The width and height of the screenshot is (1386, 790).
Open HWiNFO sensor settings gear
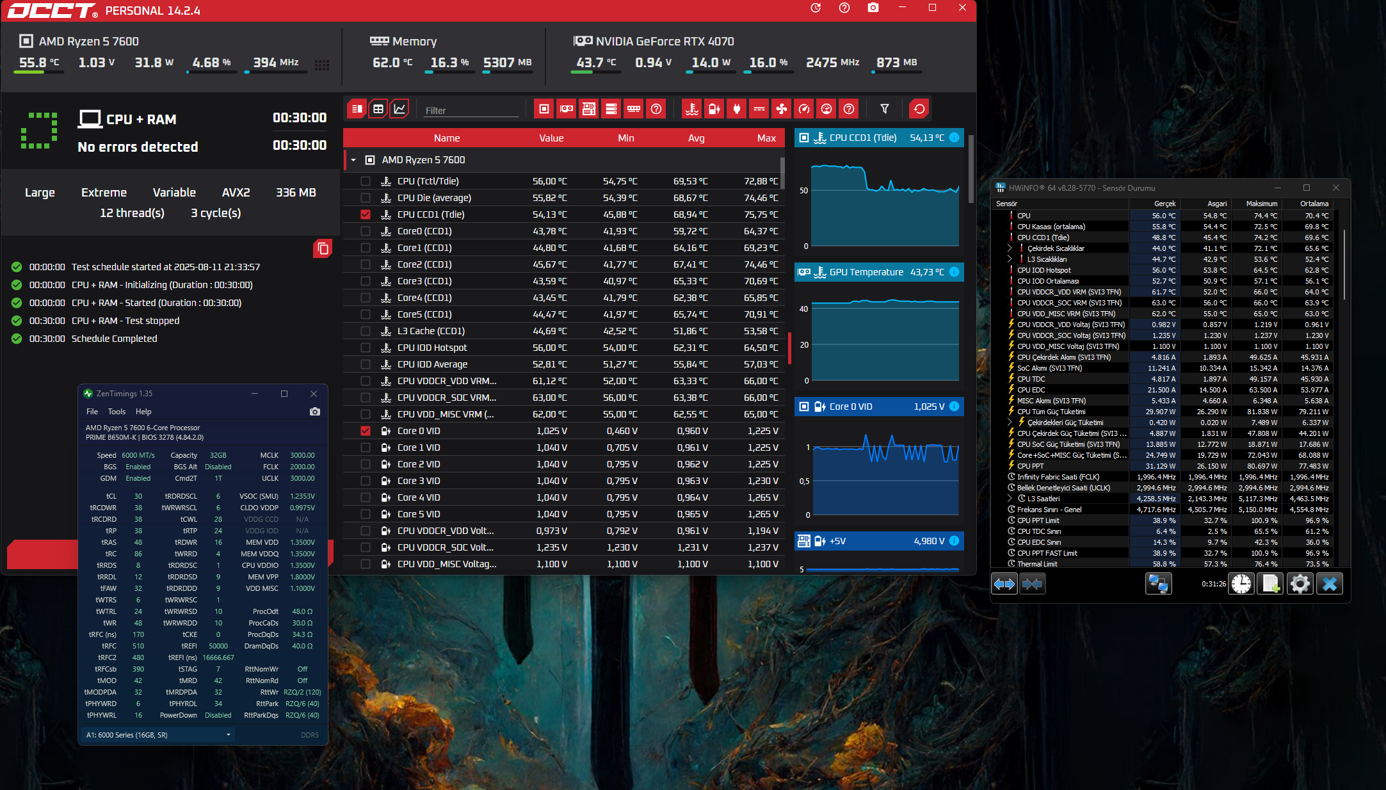pos(1300,584)
